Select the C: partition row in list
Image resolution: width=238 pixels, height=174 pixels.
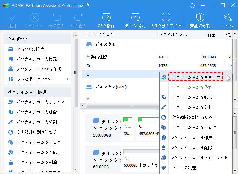point(157,66)
